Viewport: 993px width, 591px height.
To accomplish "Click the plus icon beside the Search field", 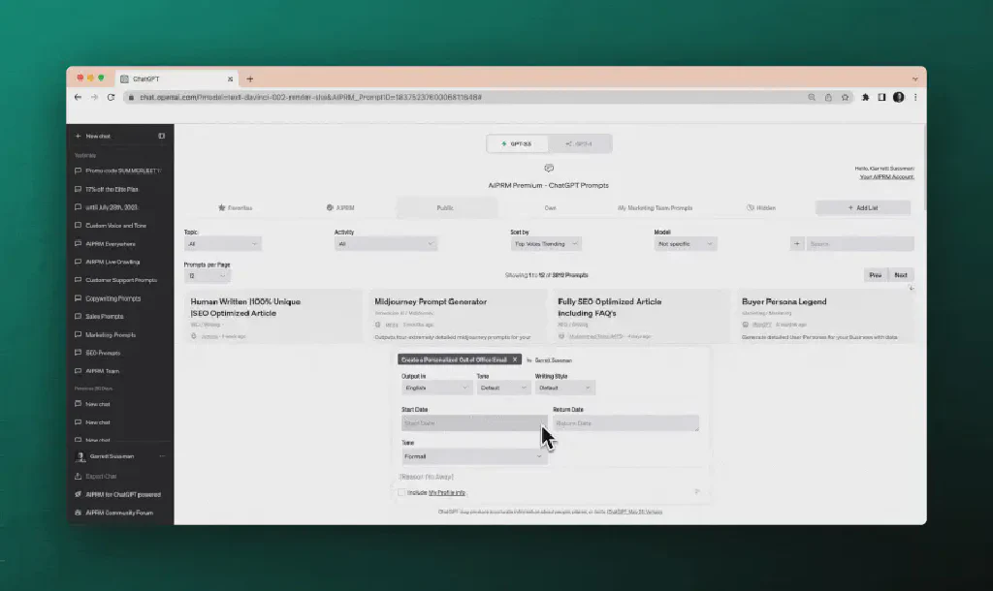I will click(x=797, y=243).
